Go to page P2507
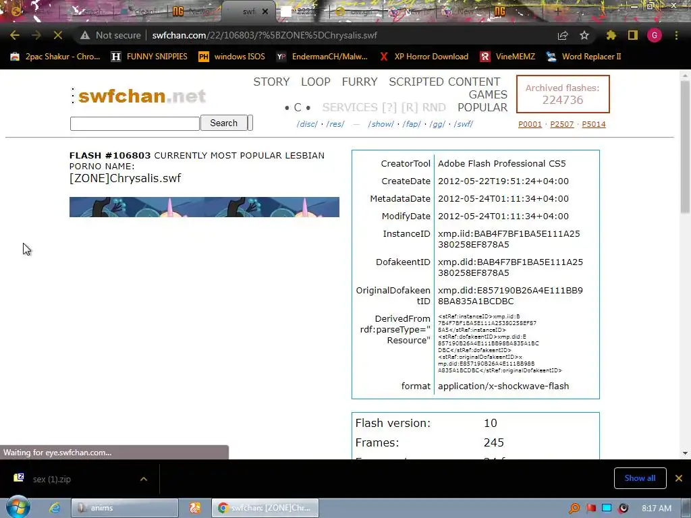Image resolution: width=691 pixels, height=518 pixels. (562, 124)
